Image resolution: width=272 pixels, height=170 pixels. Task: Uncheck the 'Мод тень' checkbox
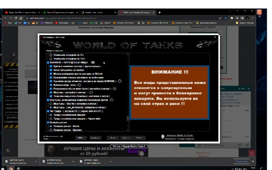(51, 92)
